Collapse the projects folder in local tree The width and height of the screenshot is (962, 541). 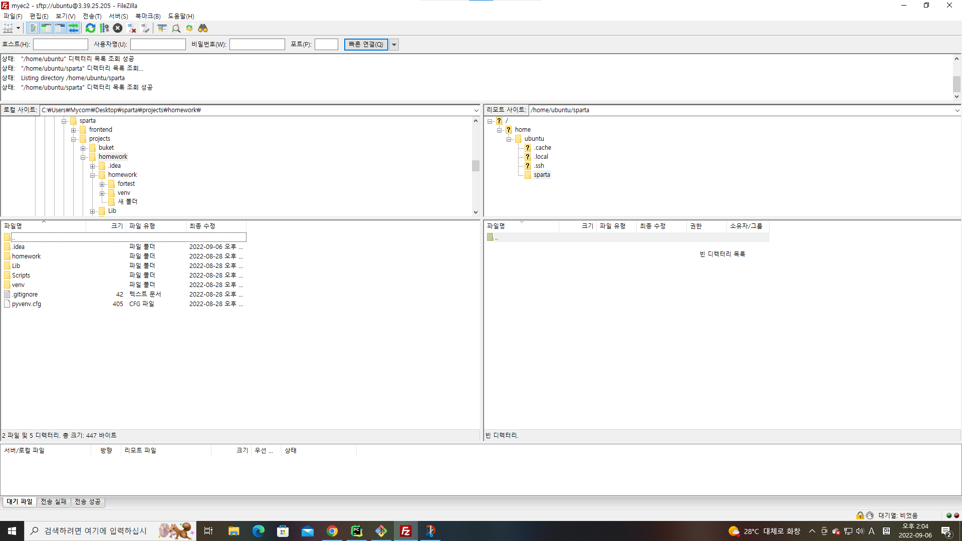pyautogui.click(x=74, y=139)
